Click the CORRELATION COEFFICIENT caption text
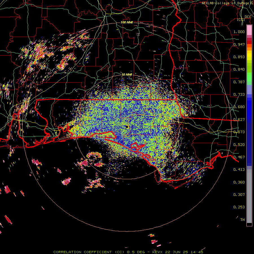Image resolution: width=254 pixels, height=254 pixels. (82, 252)
